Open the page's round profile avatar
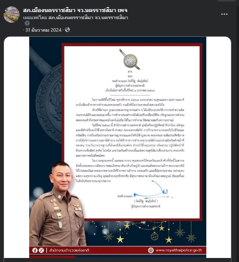The height and width of the screenshot is (262, 239). tap(12, 15)
